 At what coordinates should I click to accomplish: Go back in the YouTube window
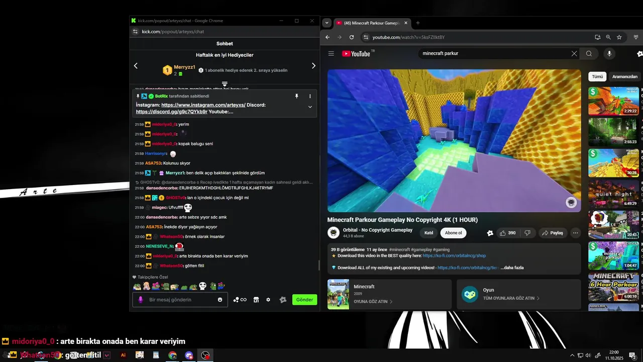(x=328, y=37)
